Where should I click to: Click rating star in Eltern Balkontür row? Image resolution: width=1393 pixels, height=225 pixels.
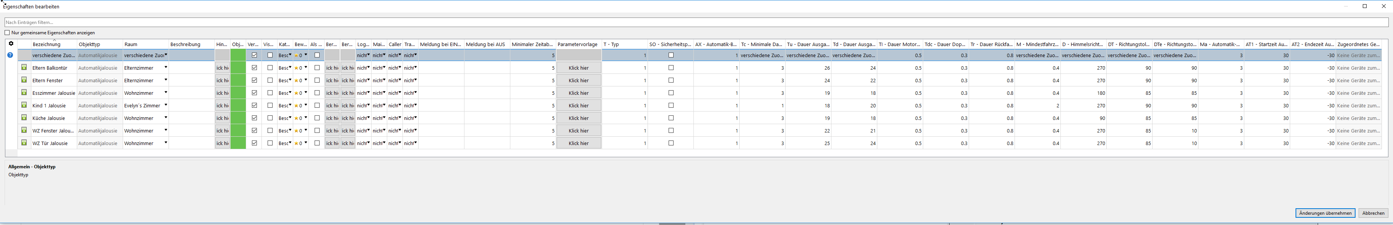[x=296, y=69]
